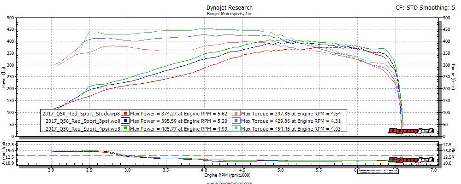
Task: Click the Max Power = 374.27 legend text
Action: (x=179, y=113)
